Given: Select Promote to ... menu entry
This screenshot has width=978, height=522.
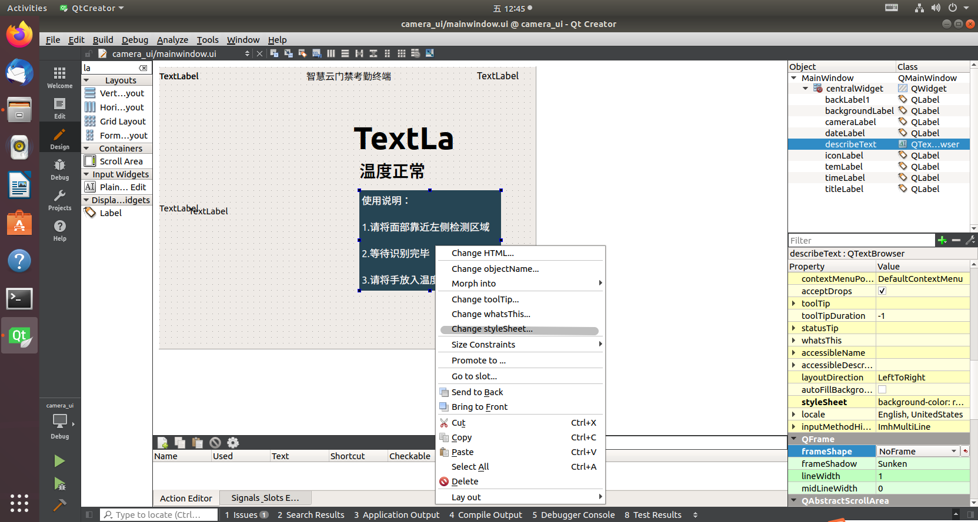Looking at the screenshot, I should (x=520, y=361).
